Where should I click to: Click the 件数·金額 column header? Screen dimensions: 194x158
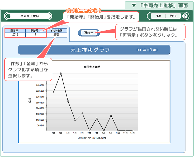click(x=57, y=31)
